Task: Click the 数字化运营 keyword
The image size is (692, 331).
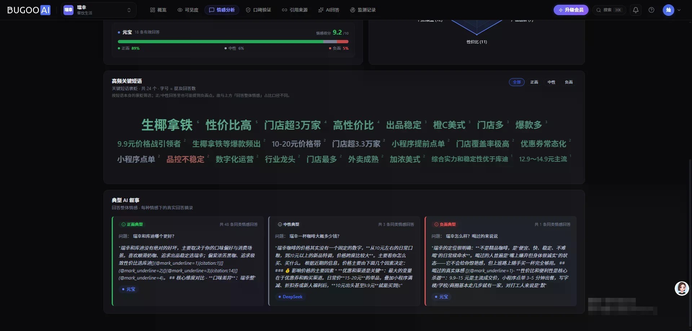Action: (235, 159)
